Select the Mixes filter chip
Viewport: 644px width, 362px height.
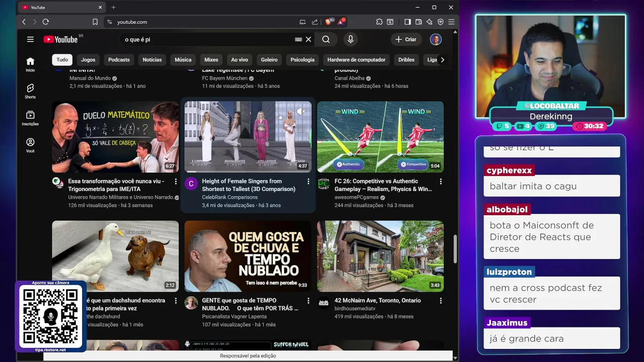(x=211, y=59)
